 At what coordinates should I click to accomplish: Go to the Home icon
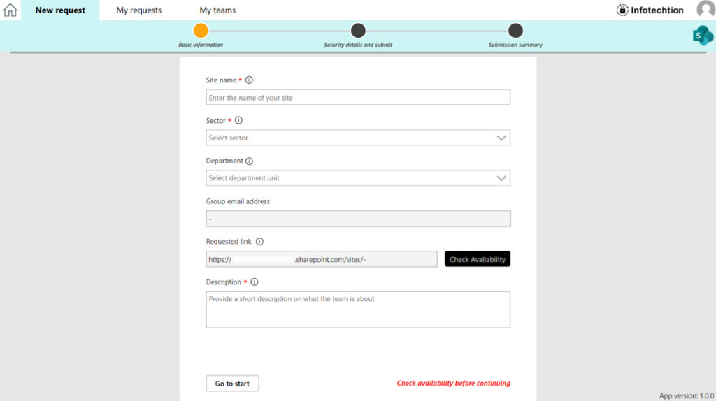pos(10,10)
